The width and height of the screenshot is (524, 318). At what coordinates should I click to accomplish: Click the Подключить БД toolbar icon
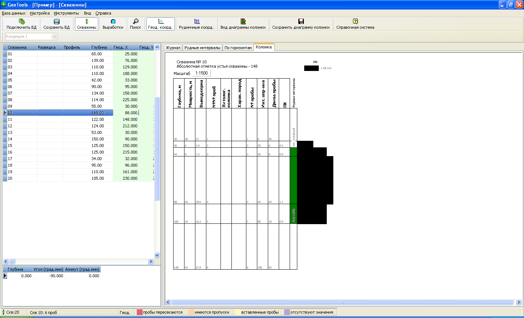pos(21,21)
